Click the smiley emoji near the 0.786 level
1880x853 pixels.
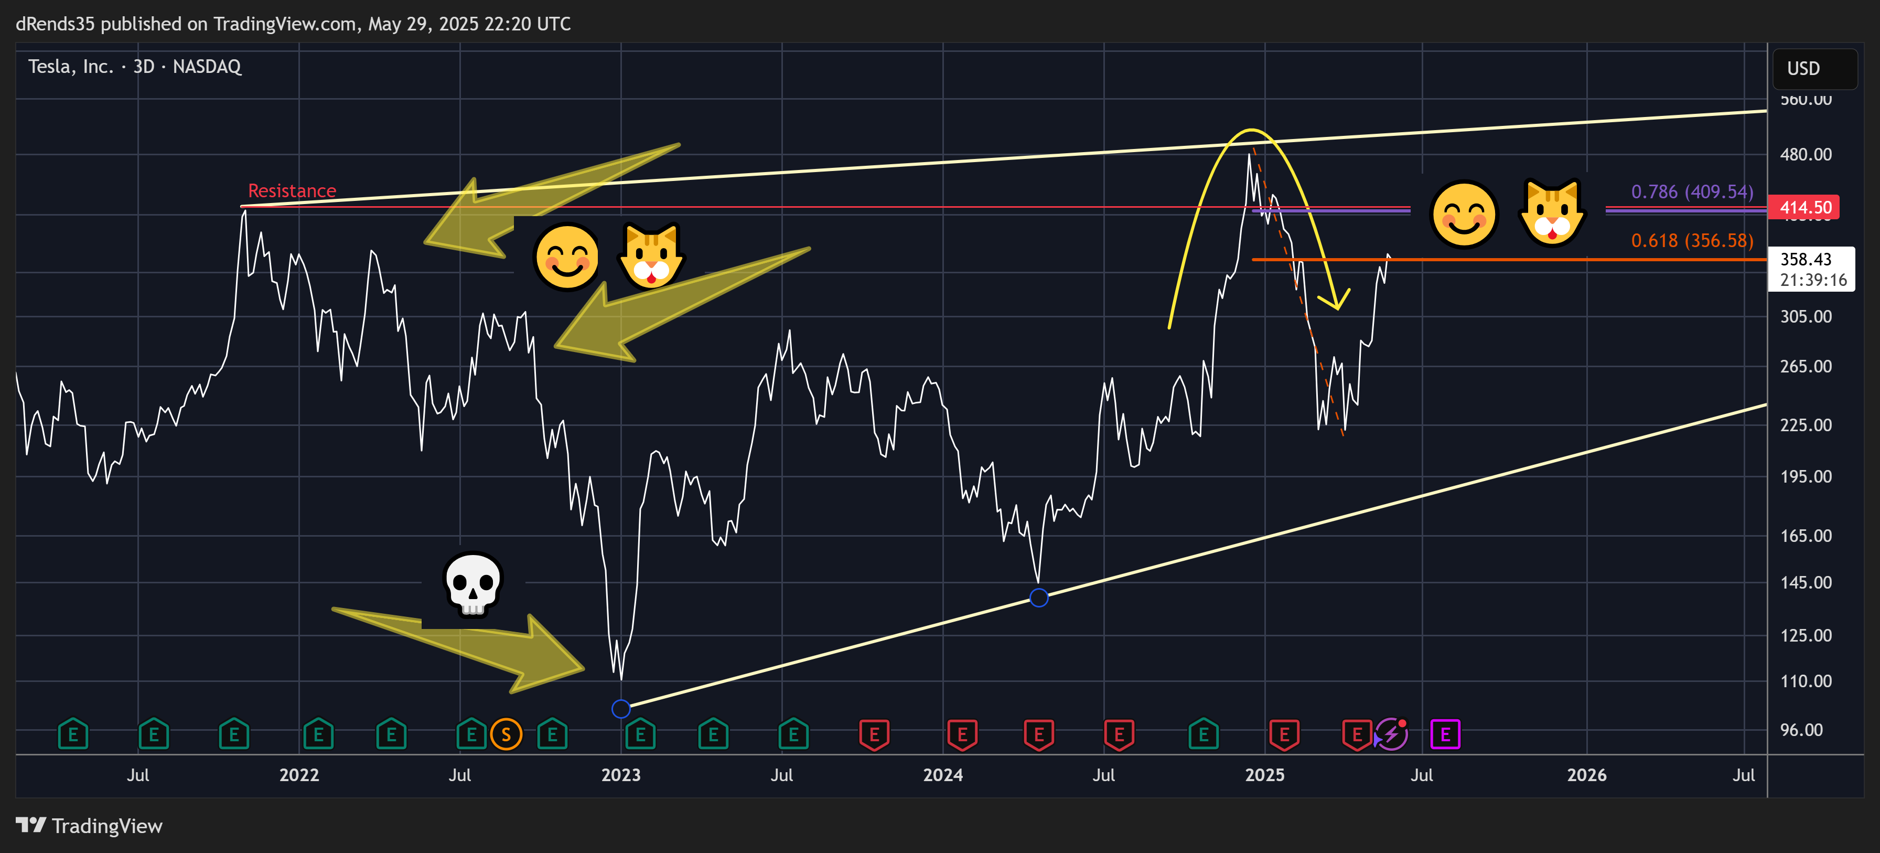click(1464, 215)
